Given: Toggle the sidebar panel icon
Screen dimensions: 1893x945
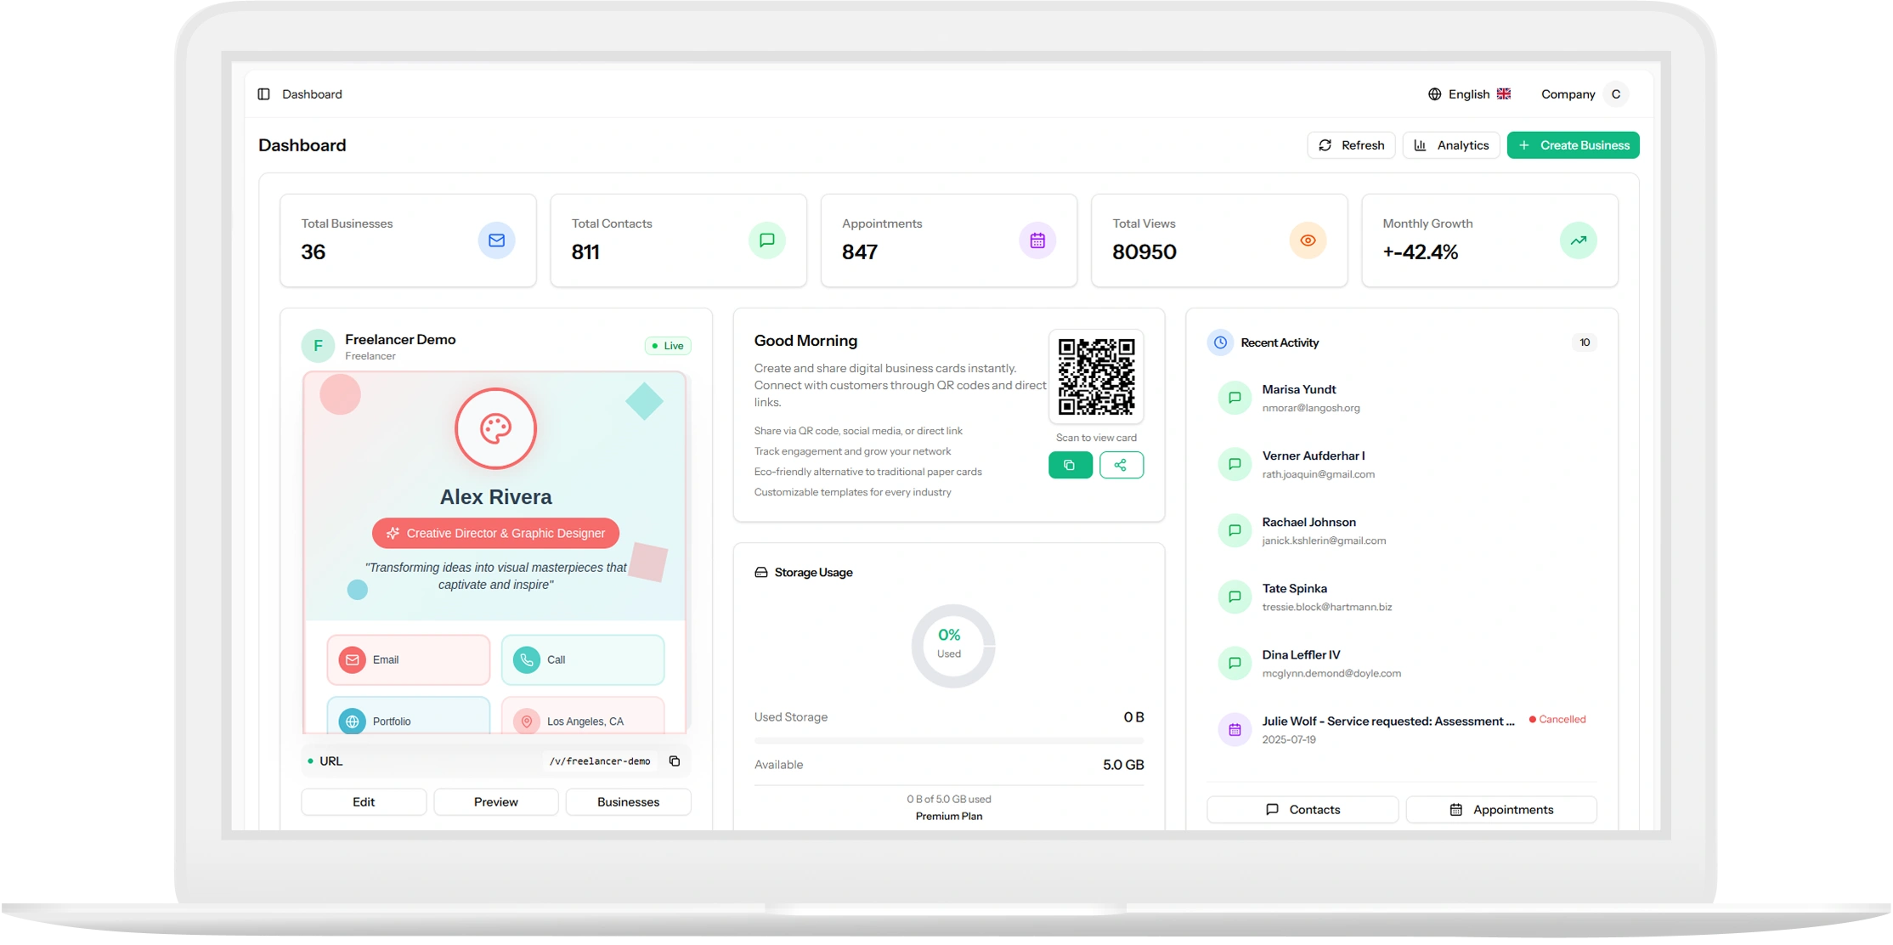Looking at the screenshot, I should [263, 94].
